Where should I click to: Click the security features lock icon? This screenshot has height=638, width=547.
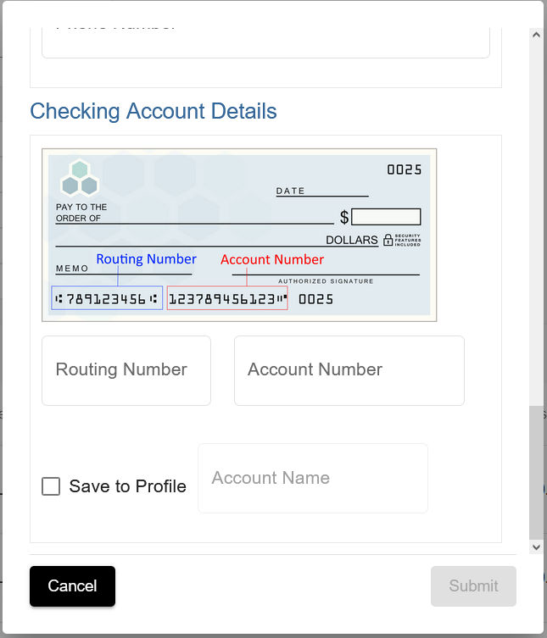click(x=388, y=240)
